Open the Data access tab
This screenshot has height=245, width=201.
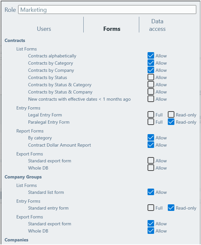click(157, 25)
